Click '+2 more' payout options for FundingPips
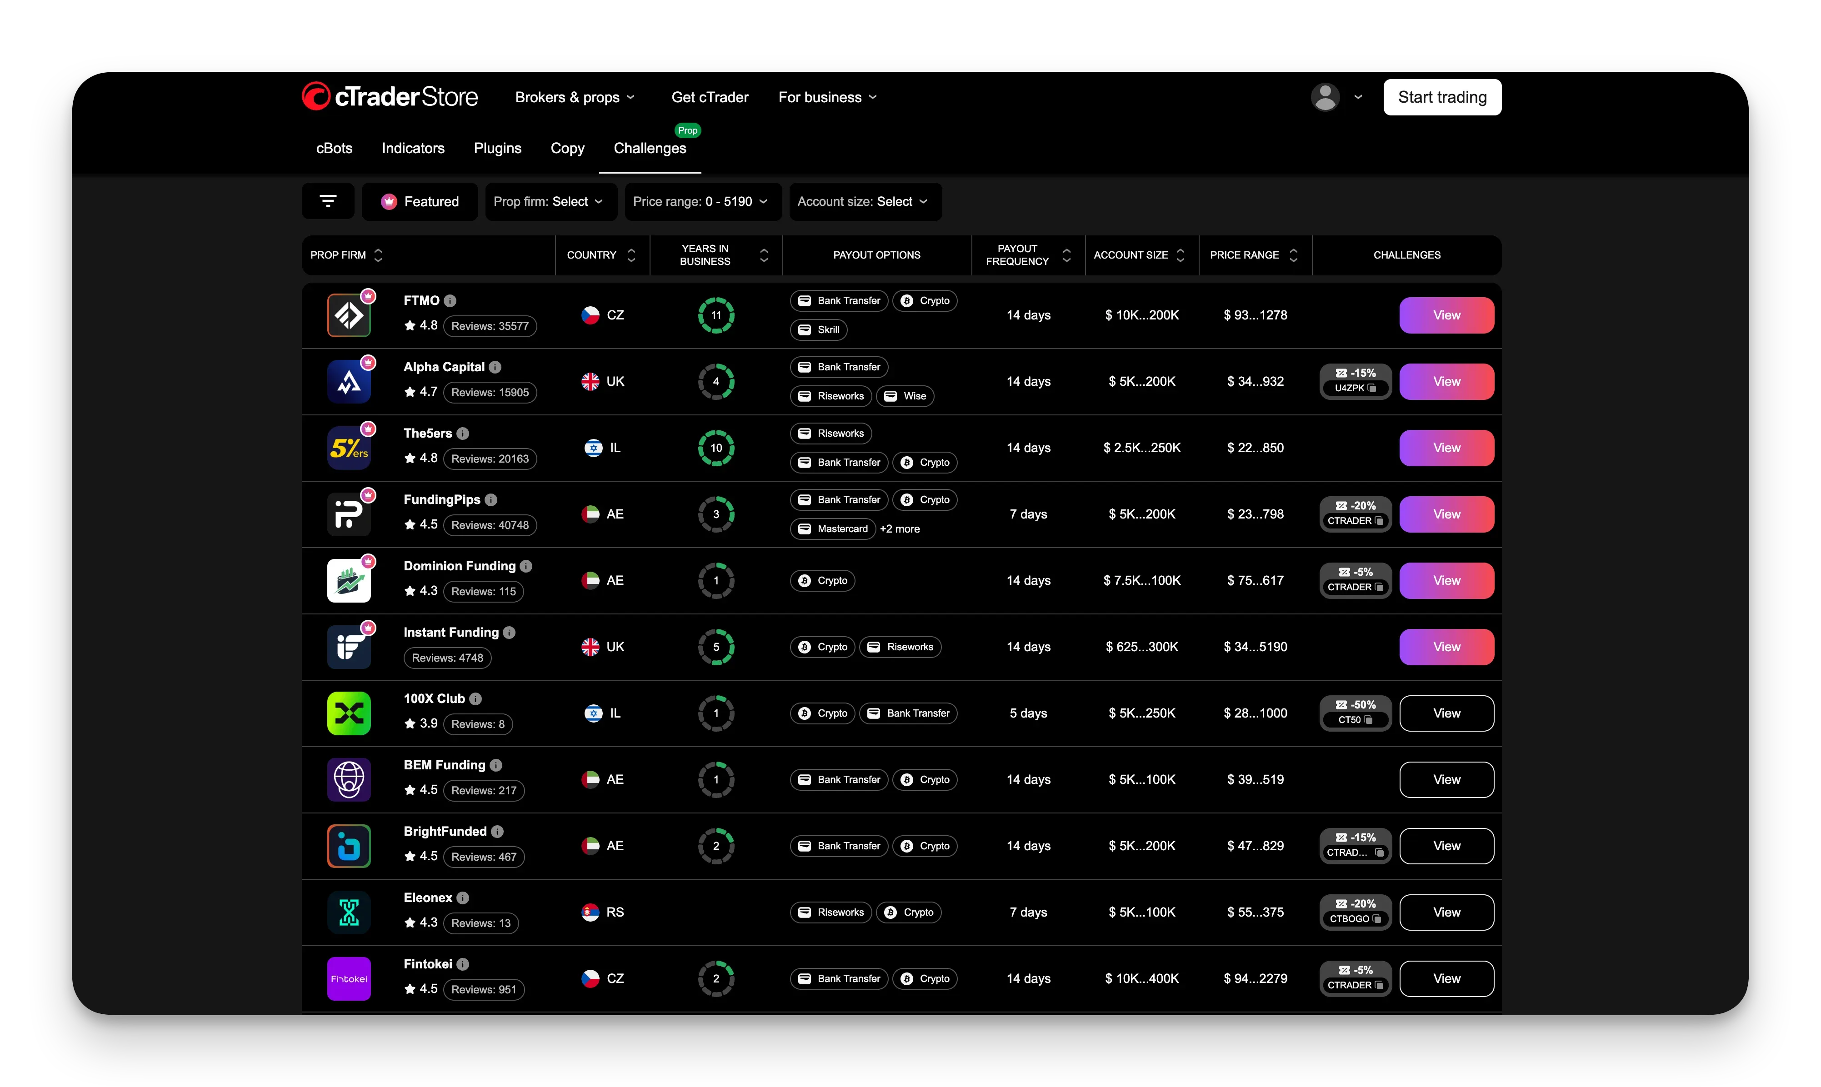 [x=900, y=529]
